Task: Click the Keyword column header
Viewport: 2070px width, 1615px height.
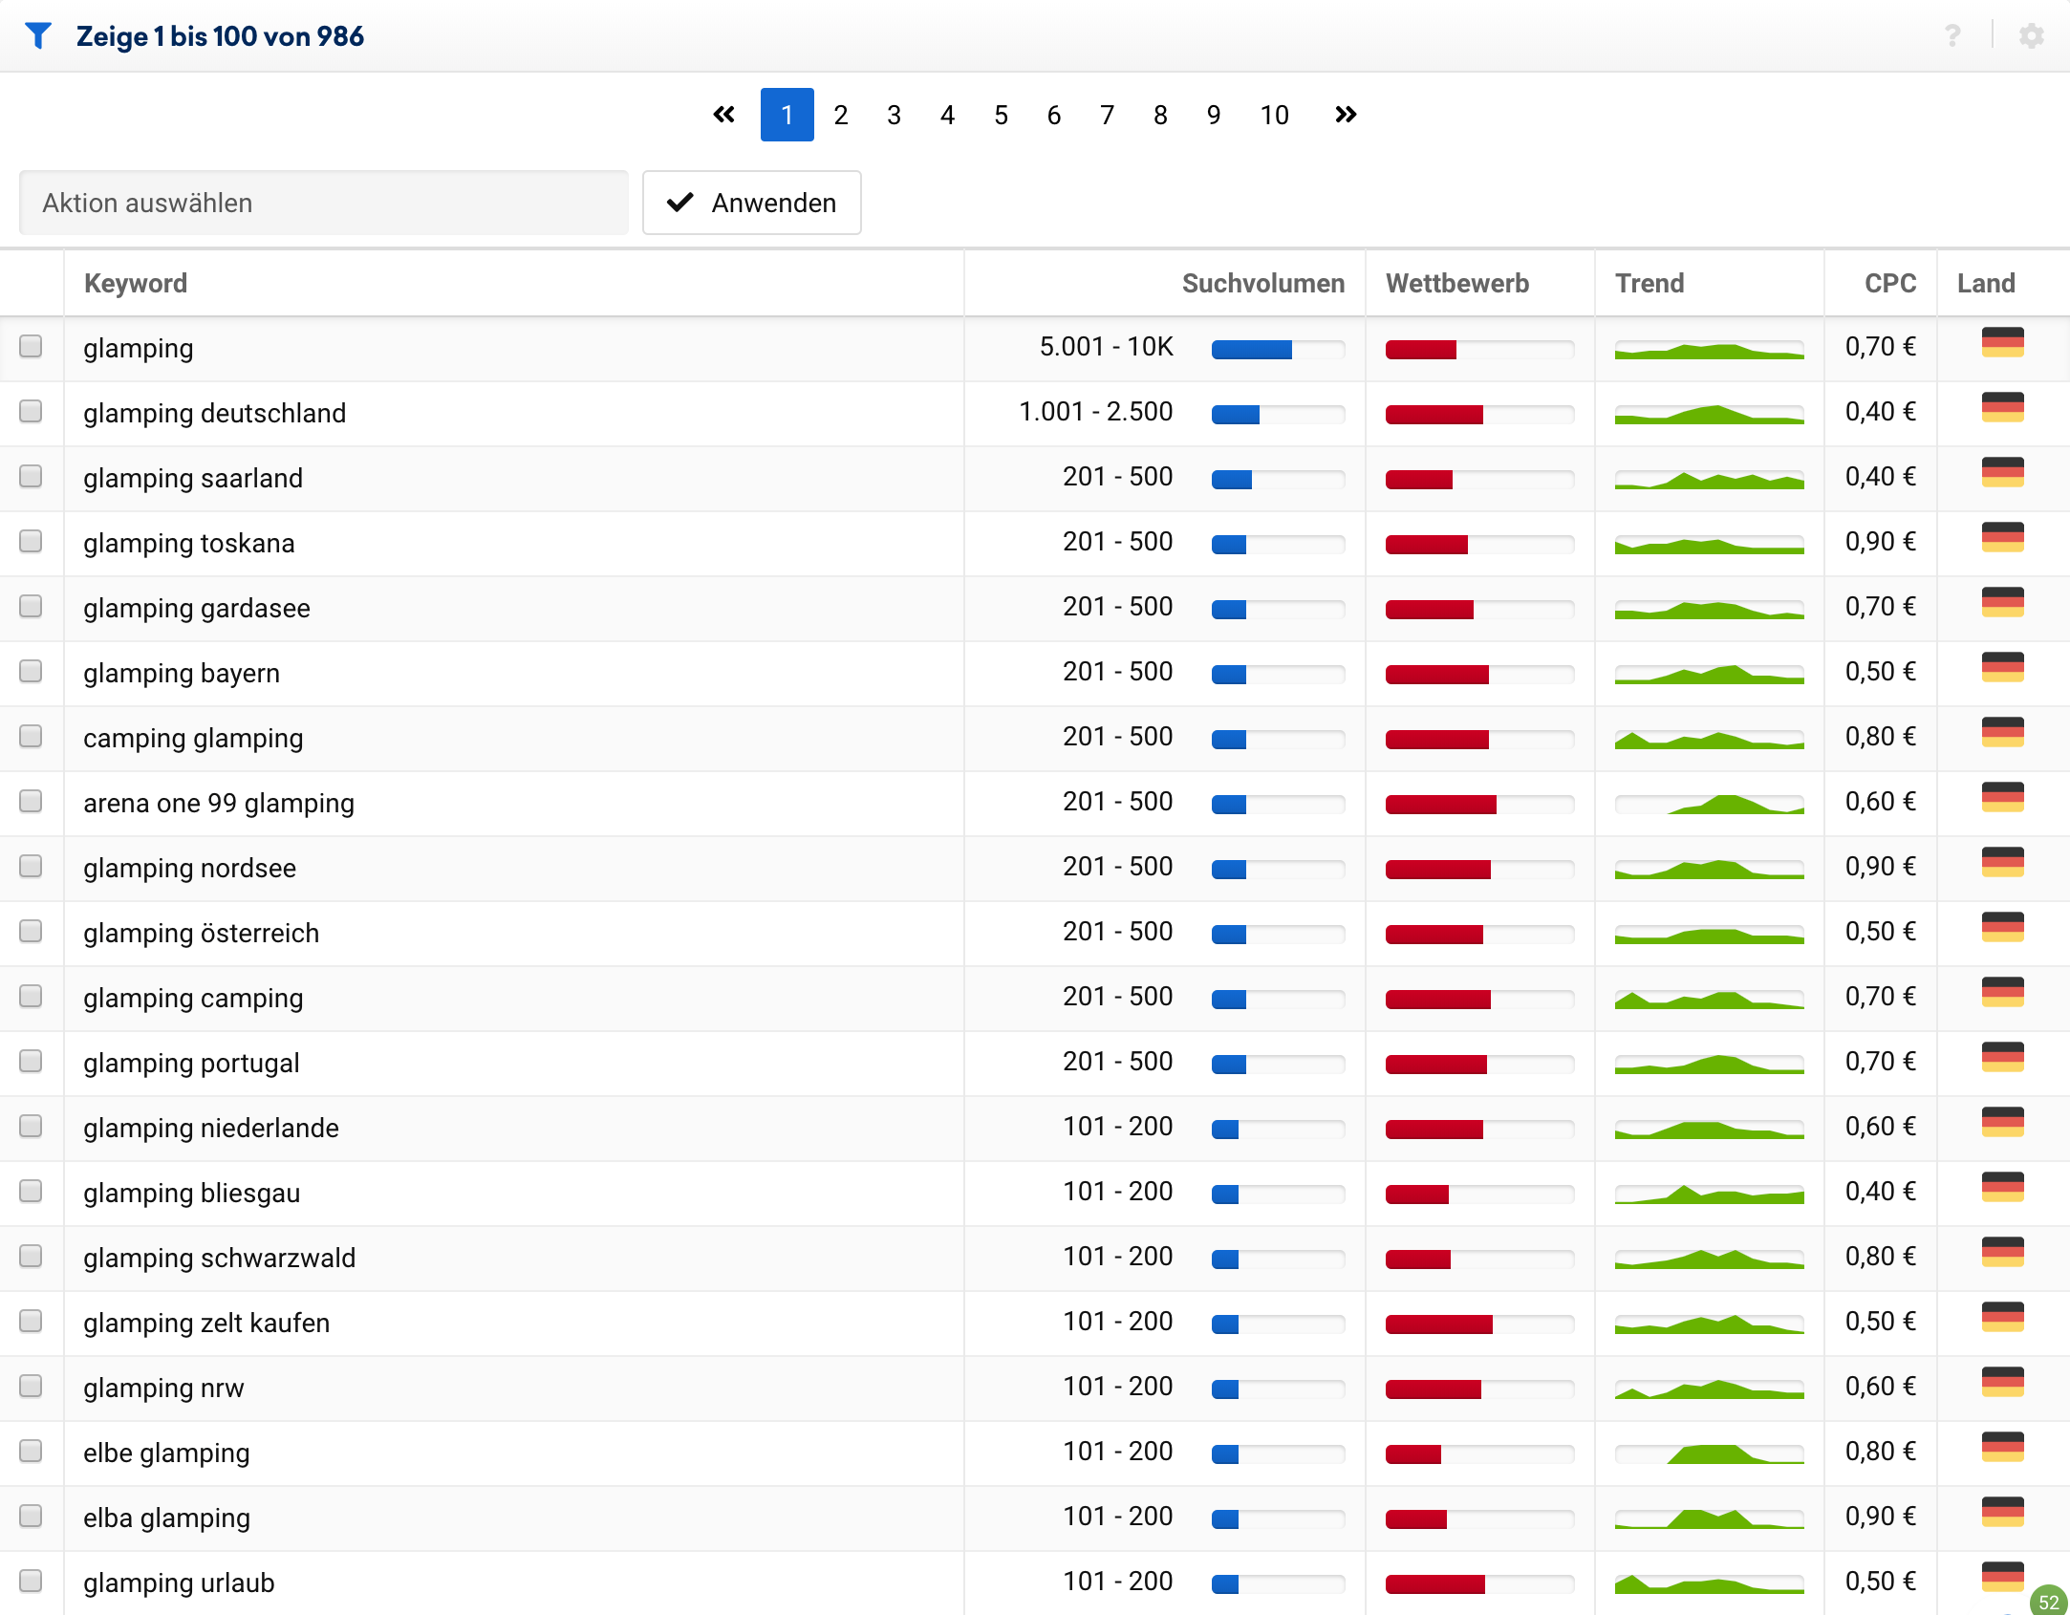Action: [136, 283]
